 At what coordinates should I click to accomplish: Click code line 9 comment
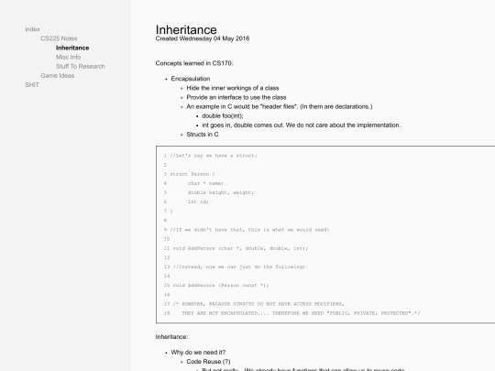pyautogui.click(x=249, y=230)
